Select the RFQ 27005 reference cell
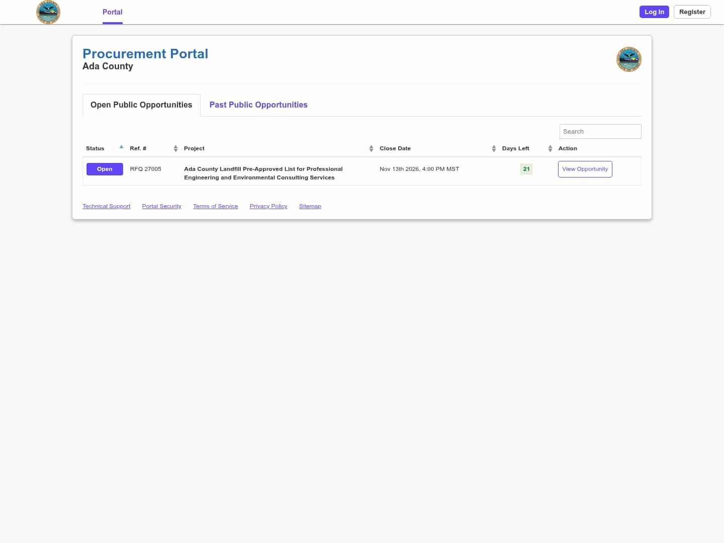The width and height of the screenshot is (724, 543). [x=145, y=169]
